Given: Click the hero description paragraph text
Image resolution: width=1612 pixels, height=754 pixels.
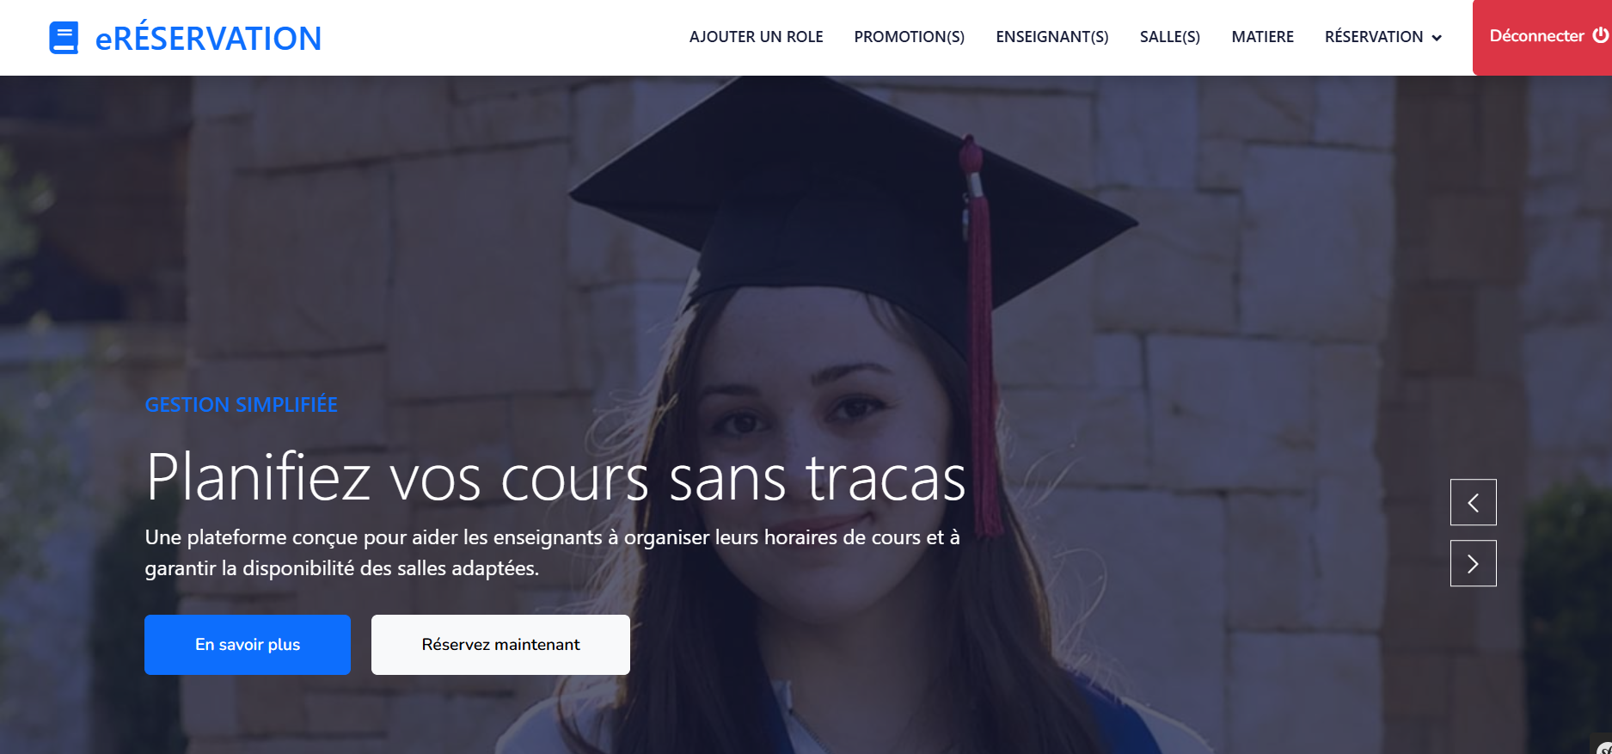Looking at the screenshot, I should pyautogui.click(x=552, y=553).
